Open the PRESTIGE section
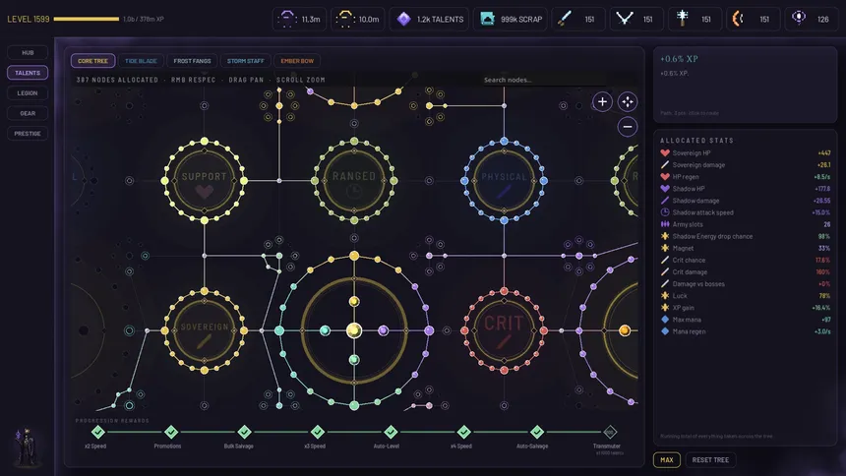 (x=28, y=134)
